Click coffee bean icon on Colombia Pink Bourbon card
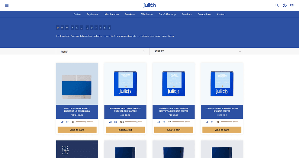The width and height of the screenshot is (299, 158). coord(207,122)
